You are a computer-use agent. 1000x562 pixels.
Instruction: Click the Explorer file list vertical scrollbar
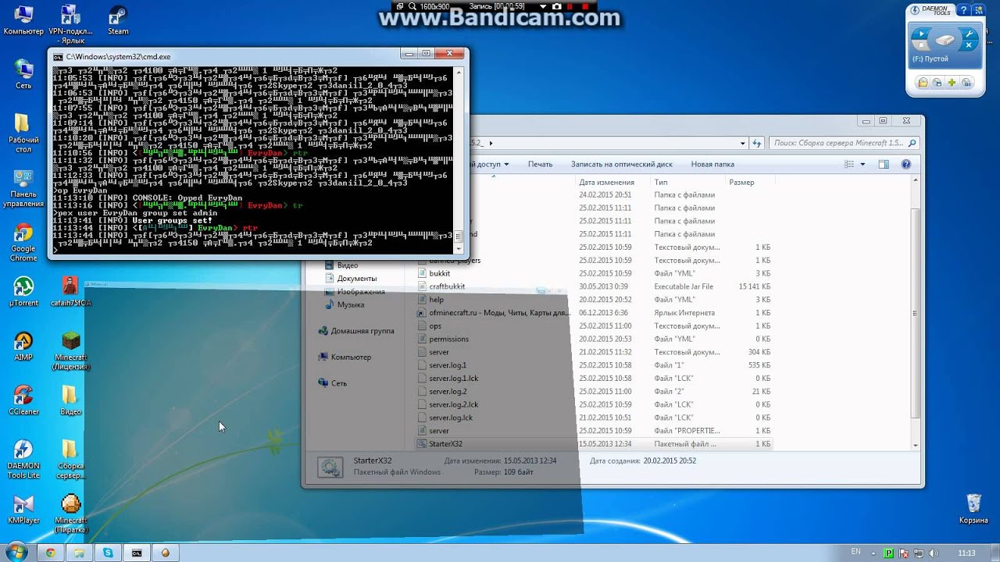click(x=916, y=312)
